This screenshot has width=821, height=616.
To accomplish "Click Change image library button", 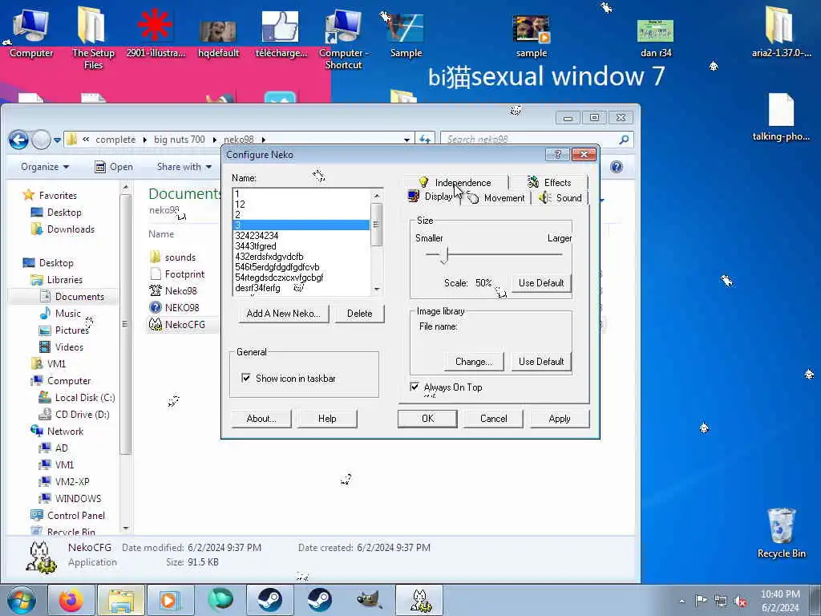I will point(473,362).
